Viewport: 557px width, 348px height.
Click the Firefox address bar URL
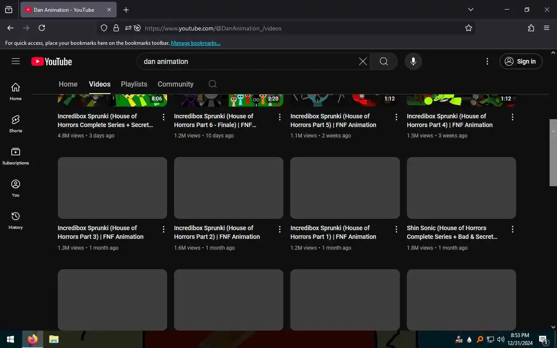point(213,28)
